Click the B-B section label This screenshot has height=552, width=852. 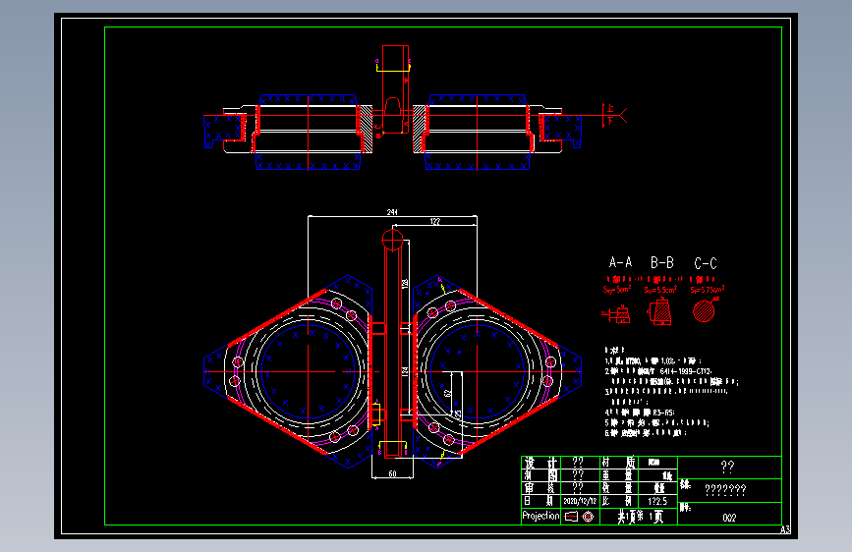(x=662, y=263)
